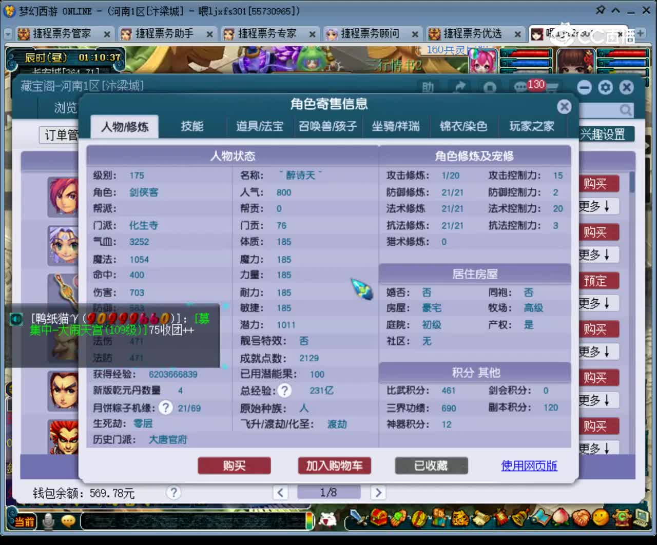Viewport: 657px width, 545px height.
Task: Switch to the 技能 tab
Action: 192,126
